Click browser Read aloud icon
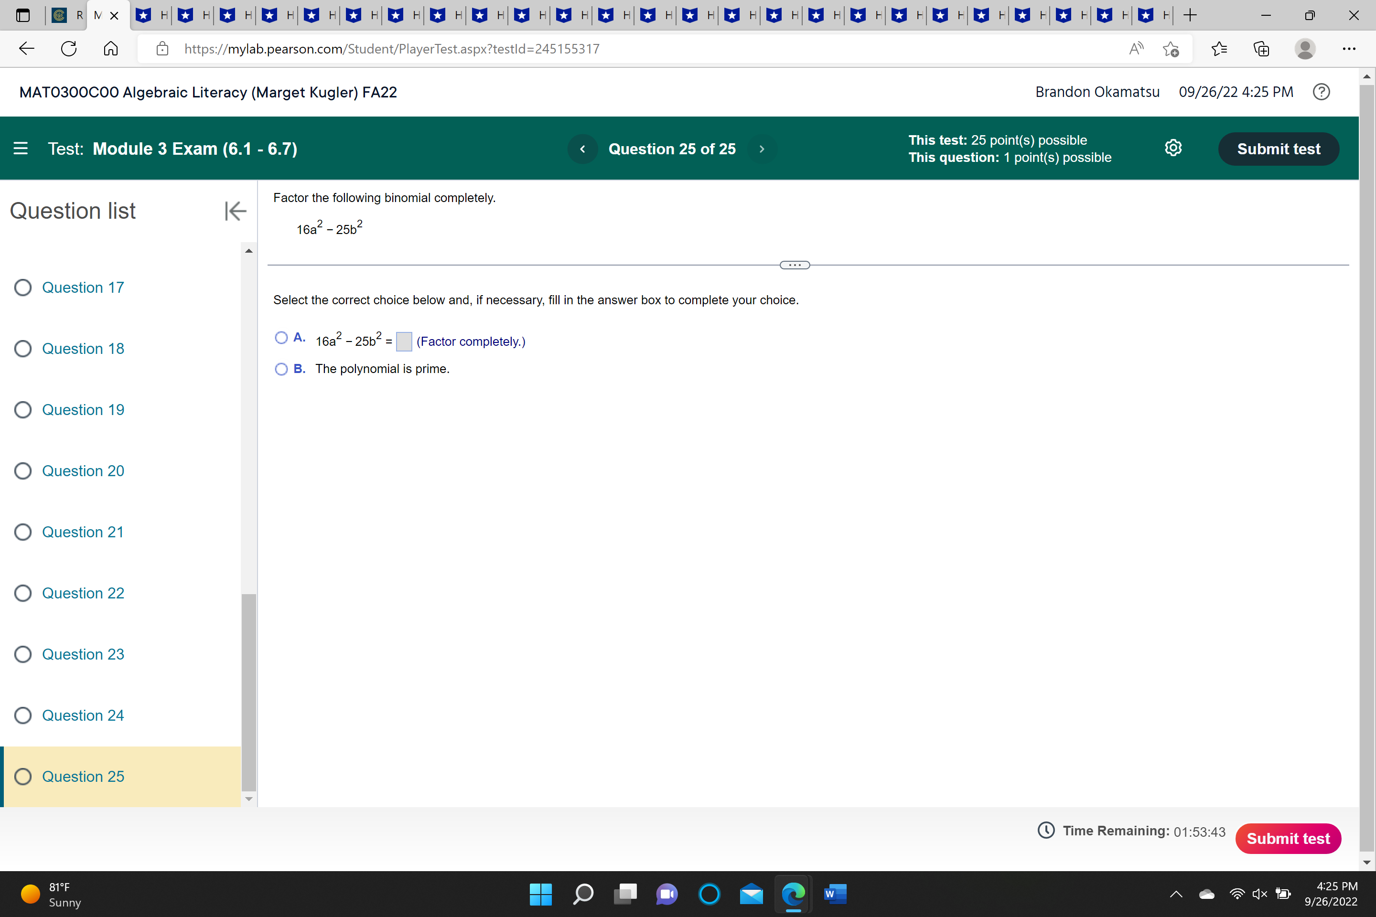 pos(1136,49)
